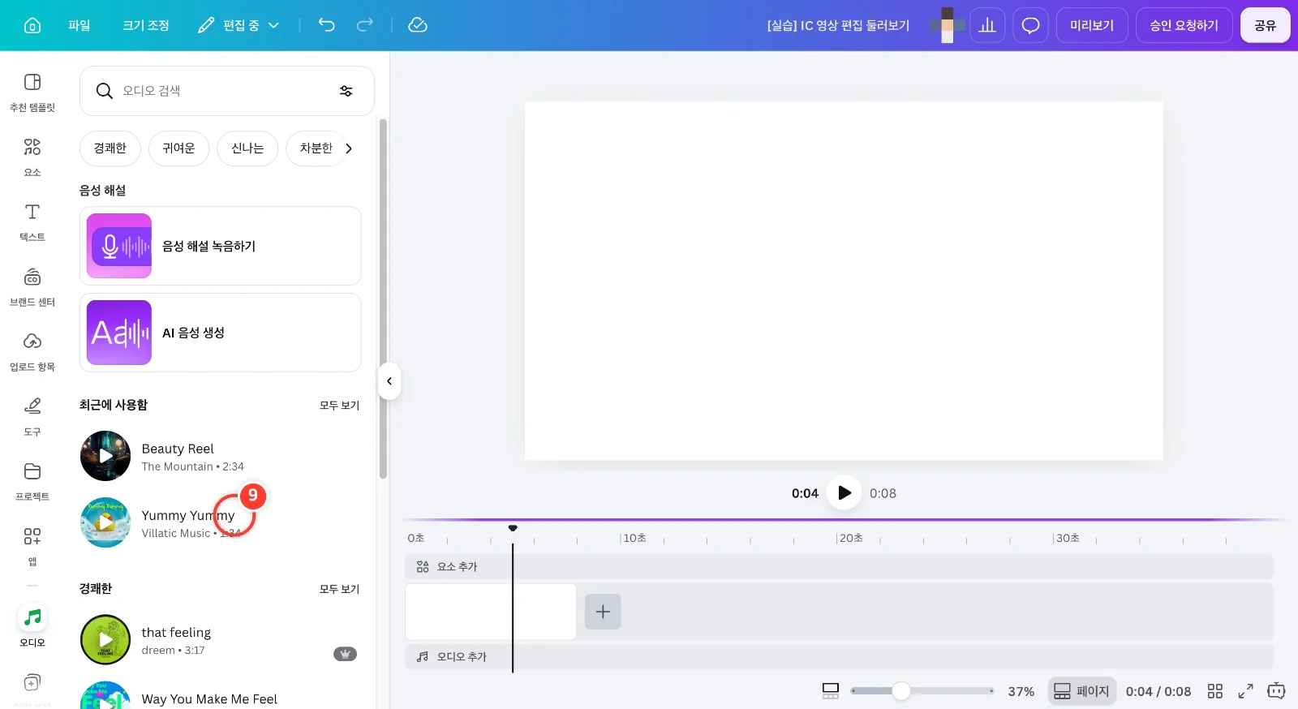Image resolution: width=1298 pixels, height=709 pixels.
Task: Toggle 페이지 pages view button
Action: [1081, 691]
